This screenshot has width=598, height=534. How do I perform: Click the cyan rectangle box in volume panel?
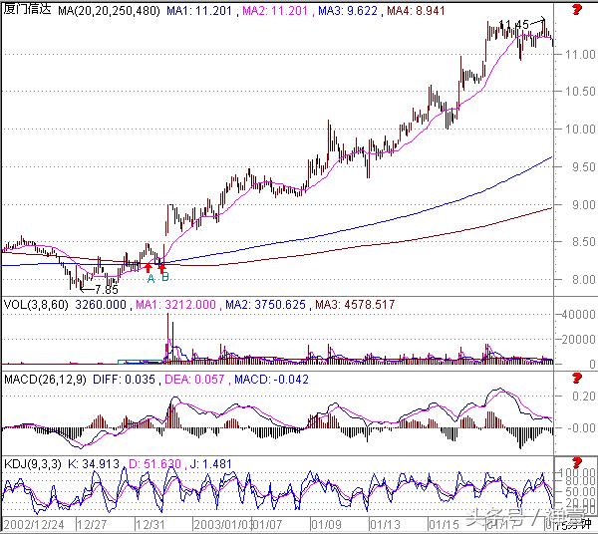coord(141,360)
